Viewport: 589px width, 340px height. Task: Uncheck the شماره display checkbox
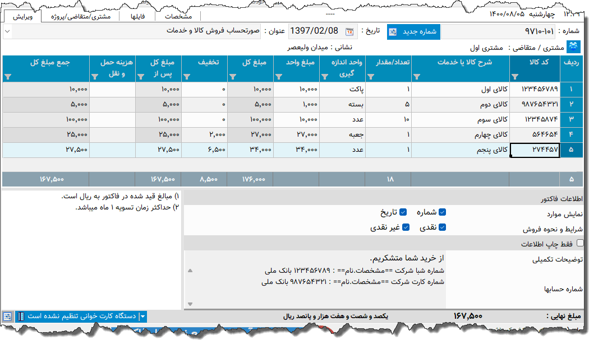(x=443, y=212)
